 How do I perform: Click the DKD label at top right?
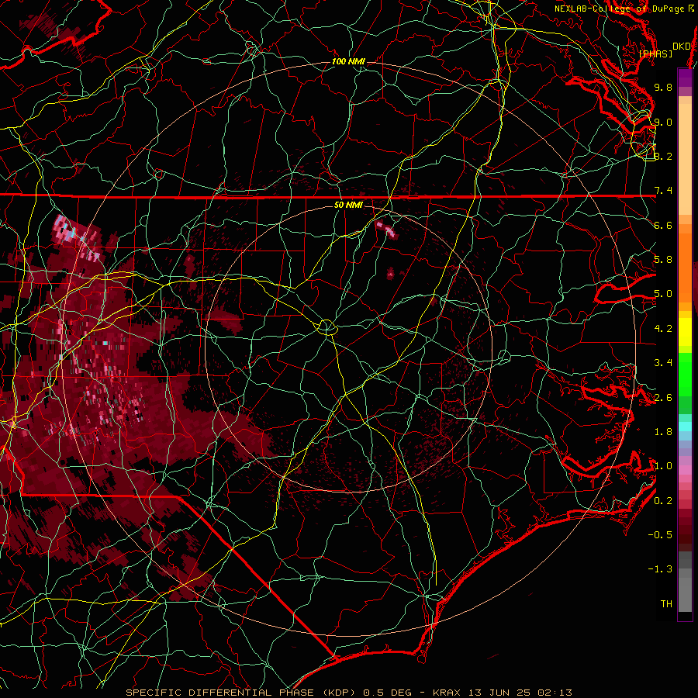[x=681, y=47]
